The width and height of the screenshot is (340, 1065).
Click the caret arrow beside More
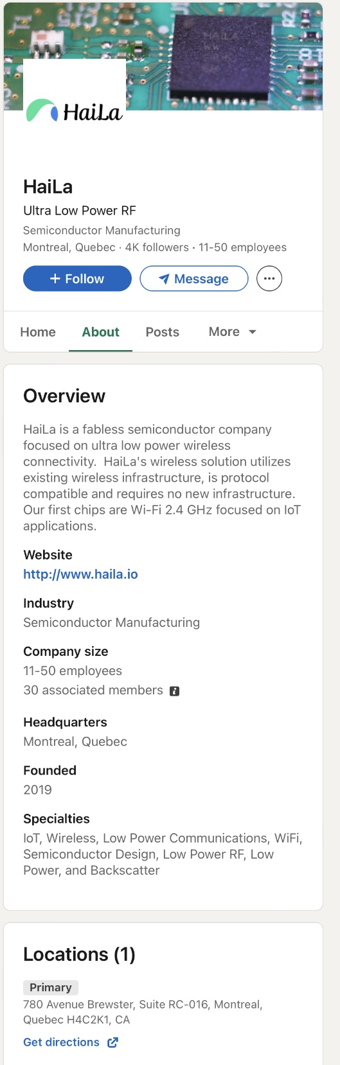click(253, 332)
